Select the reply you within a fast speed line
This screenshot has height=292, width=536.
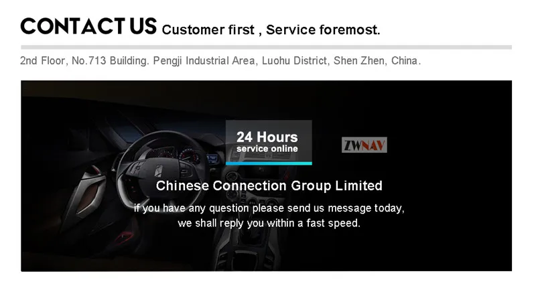269,224
